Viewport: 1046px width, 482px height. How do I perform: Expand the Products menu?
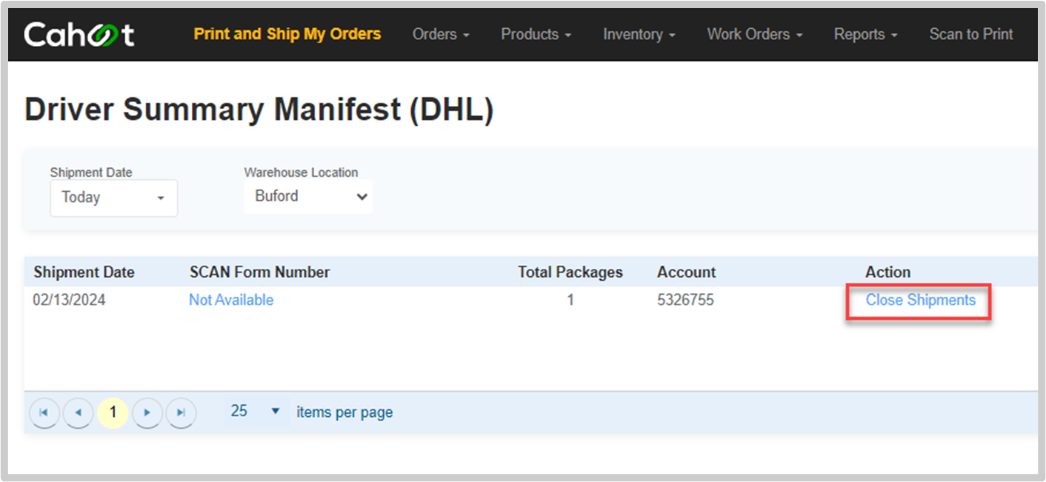click(536, 34)
